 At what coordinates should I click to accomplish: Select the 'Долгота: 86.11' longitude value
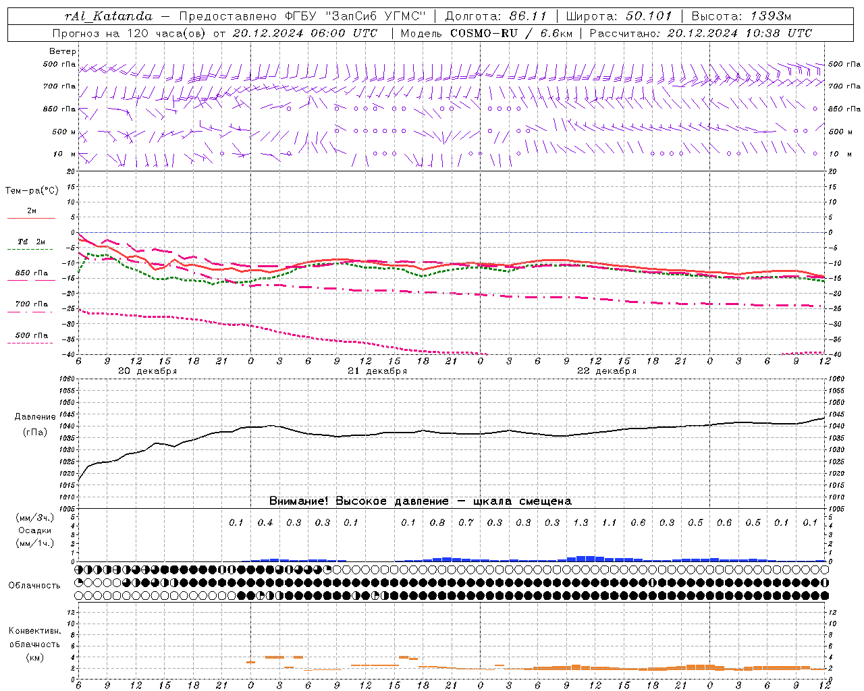click(496, 16)
